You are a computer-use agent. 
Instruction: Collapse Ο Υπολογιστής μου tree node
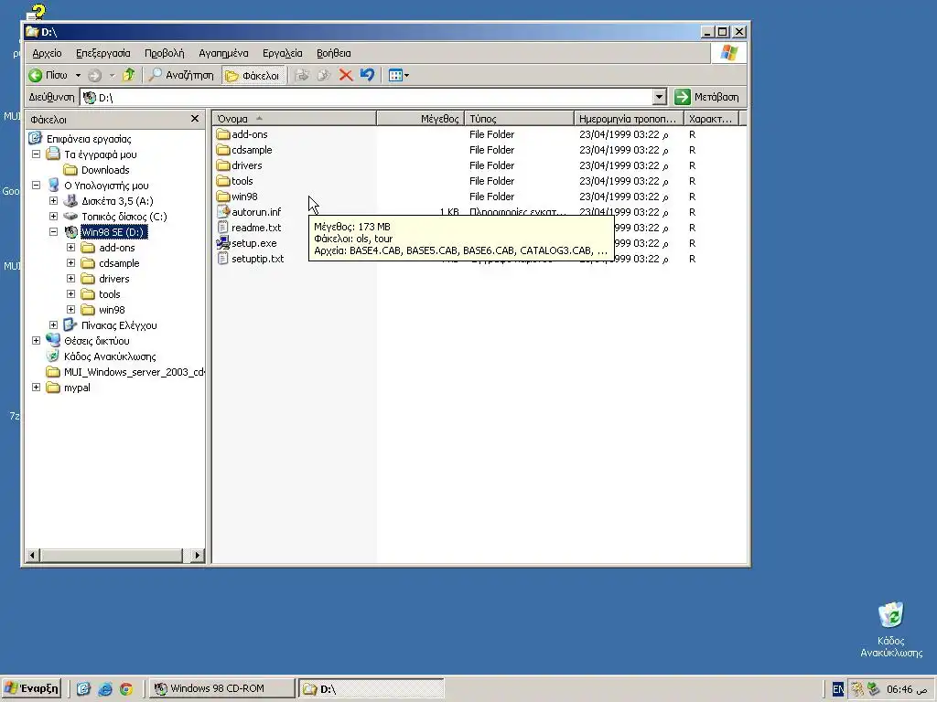point(36,185)
